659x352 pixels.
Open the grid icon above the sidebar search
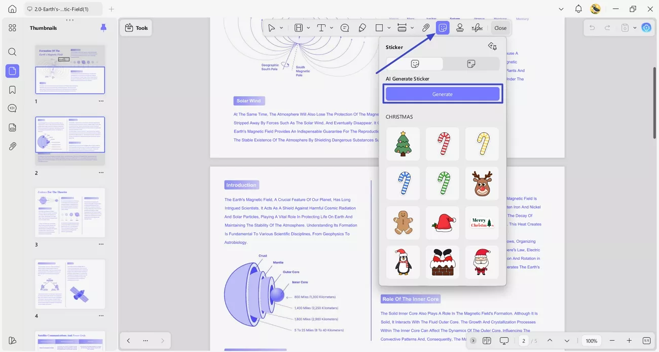(x=12, y=28)
